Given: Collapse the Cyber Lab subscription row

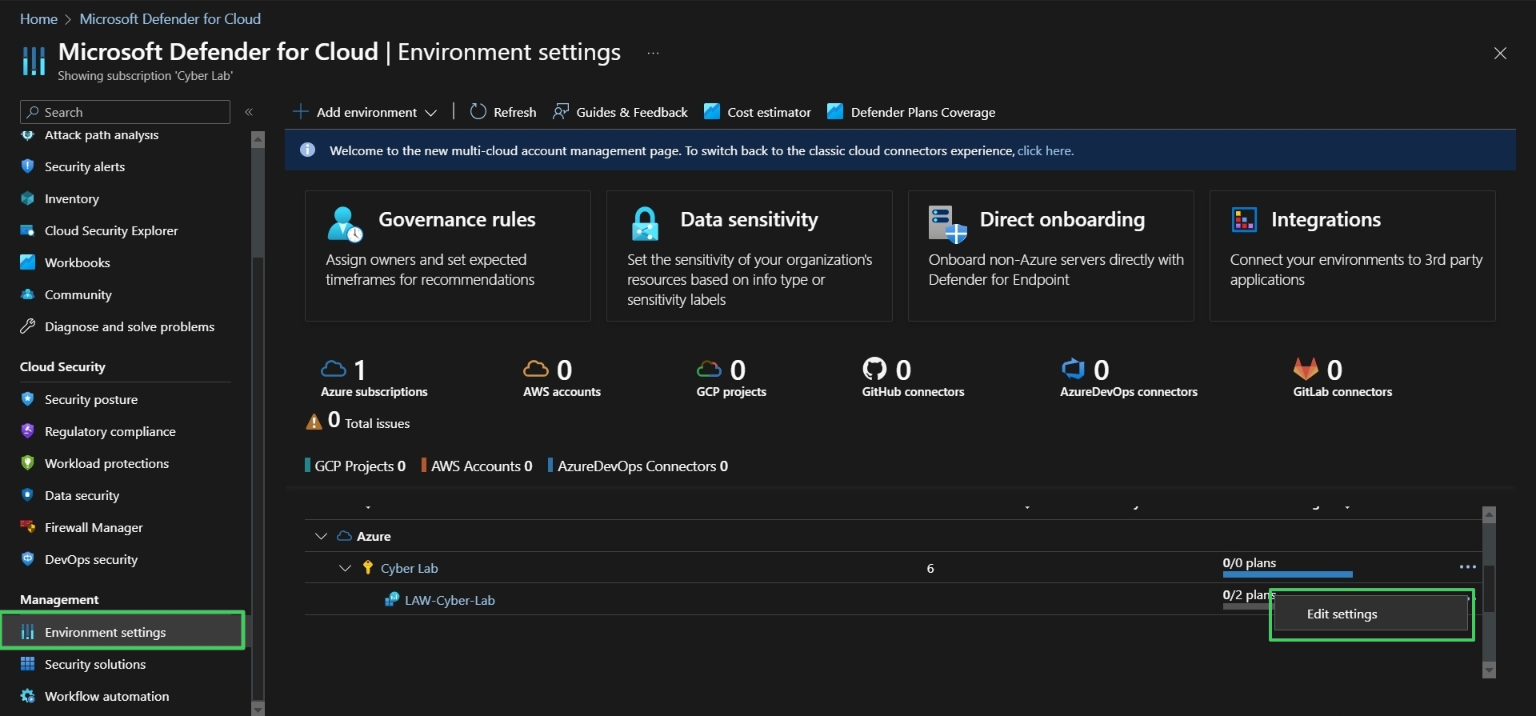Looking at the screenshot, I should (345, 568).
